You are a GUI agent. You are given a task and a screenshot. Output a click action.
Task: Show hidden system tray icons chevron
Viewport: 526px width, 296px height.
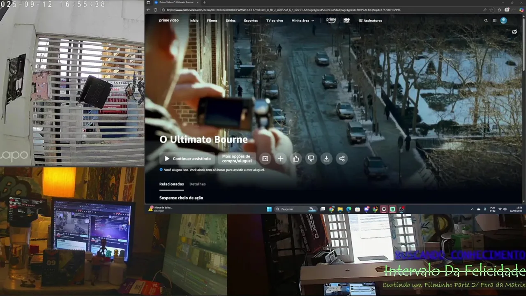(472, 209)
